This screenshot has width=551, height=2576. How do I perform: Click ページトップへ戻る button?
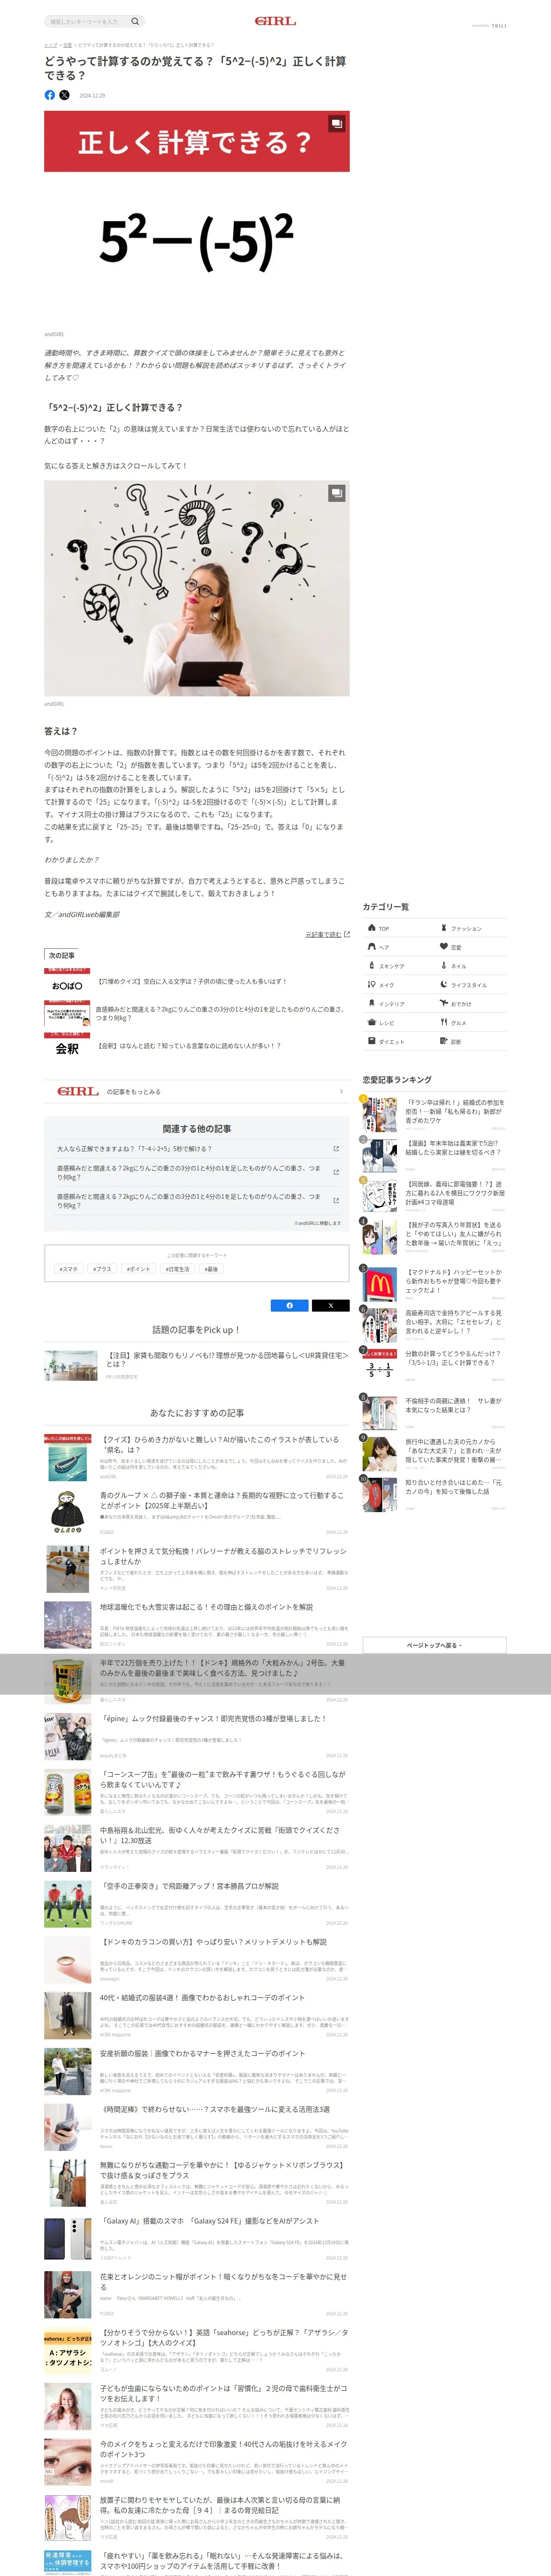click(x=434, y=1645)
